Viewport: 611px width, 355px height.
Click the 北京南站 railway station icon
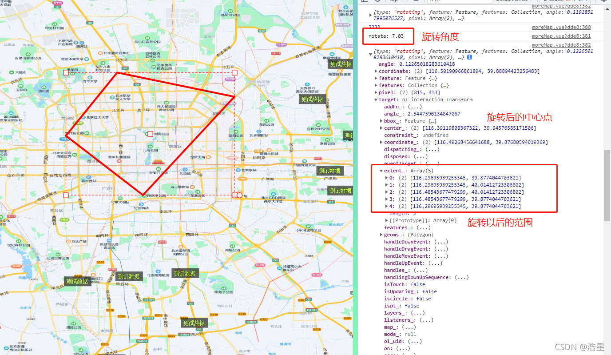[x=141, y=204]
